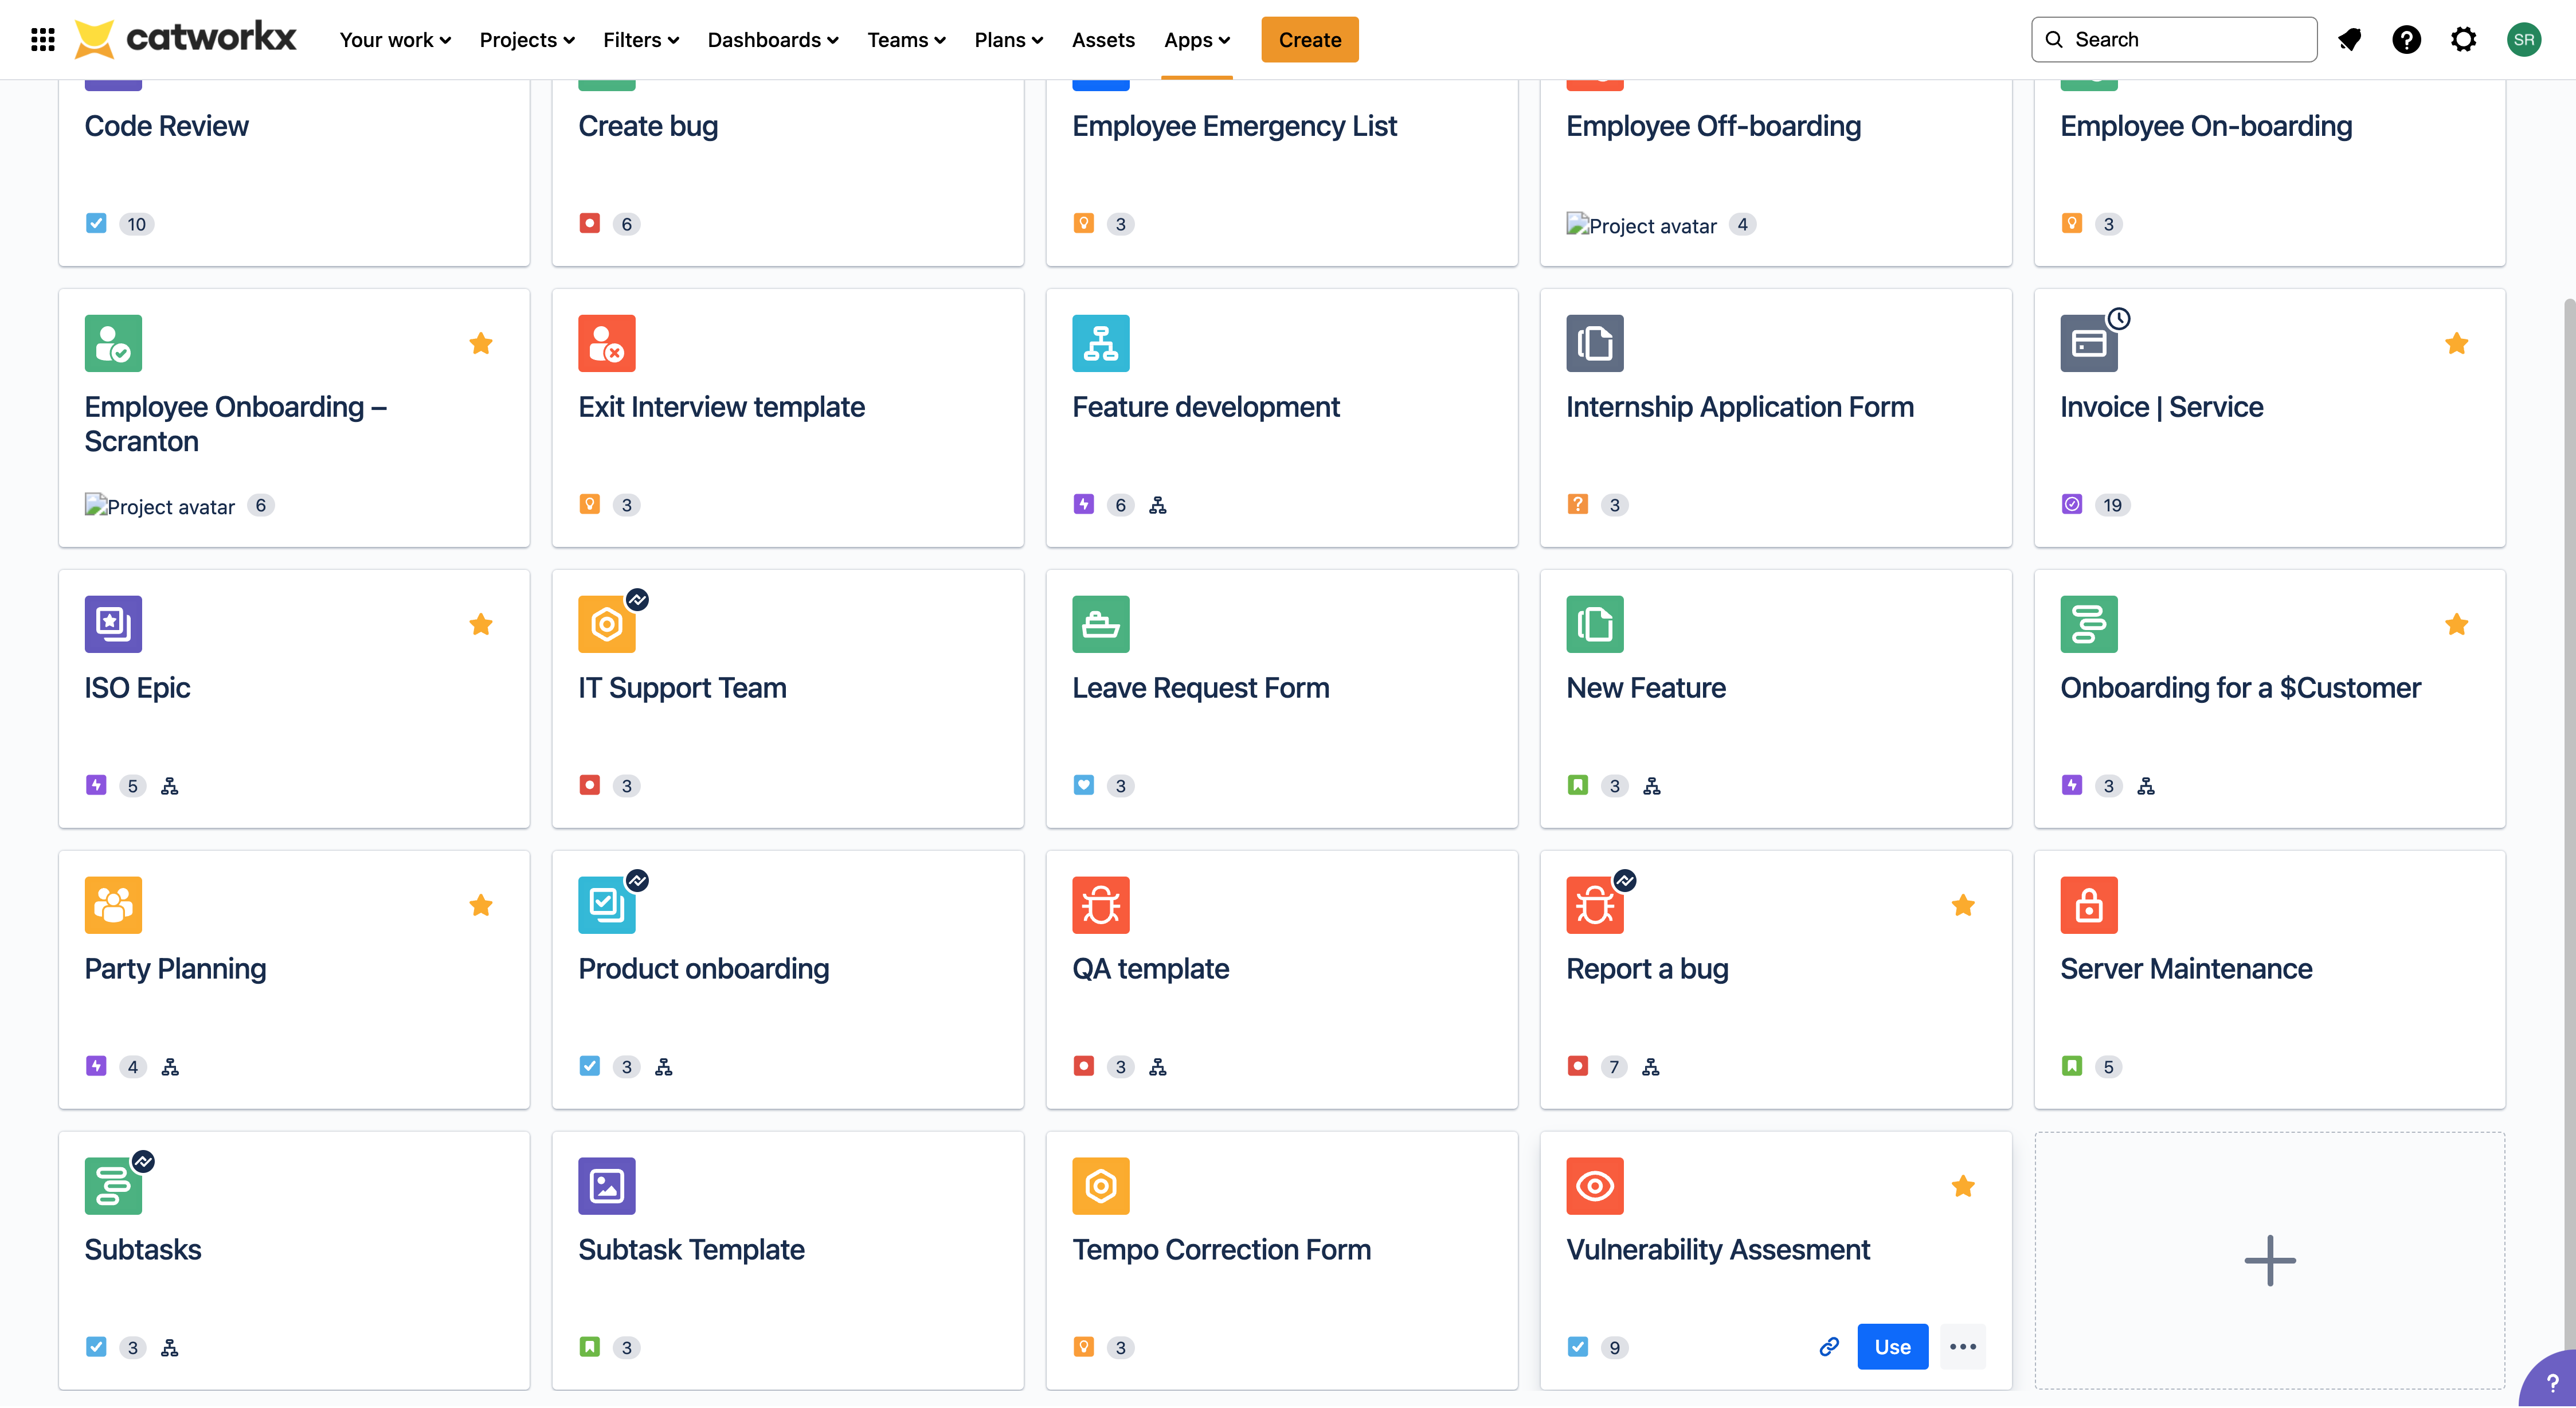Click the Feature development template icon
Viewport: 2576px width, 1408px height.
point(1100,343)
